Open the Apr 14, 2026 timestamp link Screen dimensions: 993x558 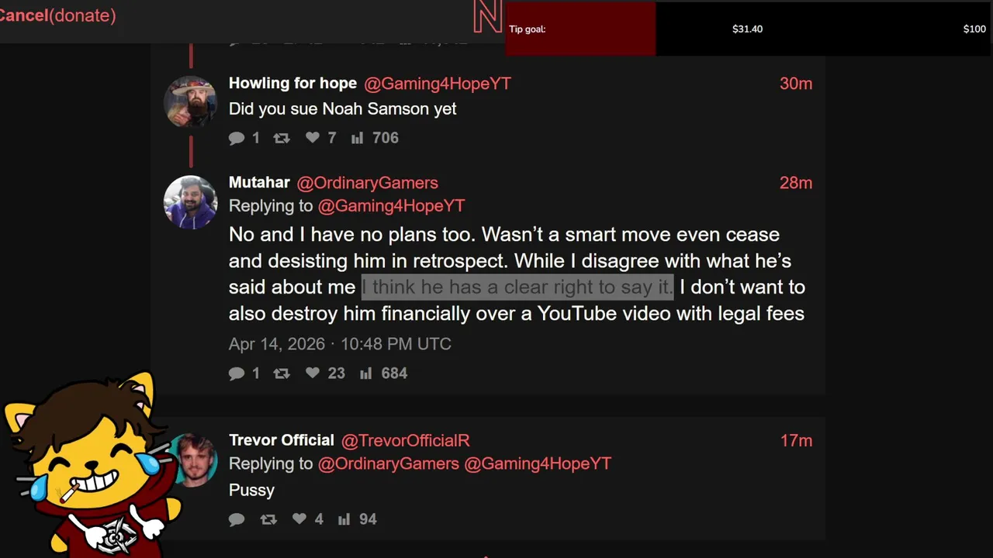point(340,344)
